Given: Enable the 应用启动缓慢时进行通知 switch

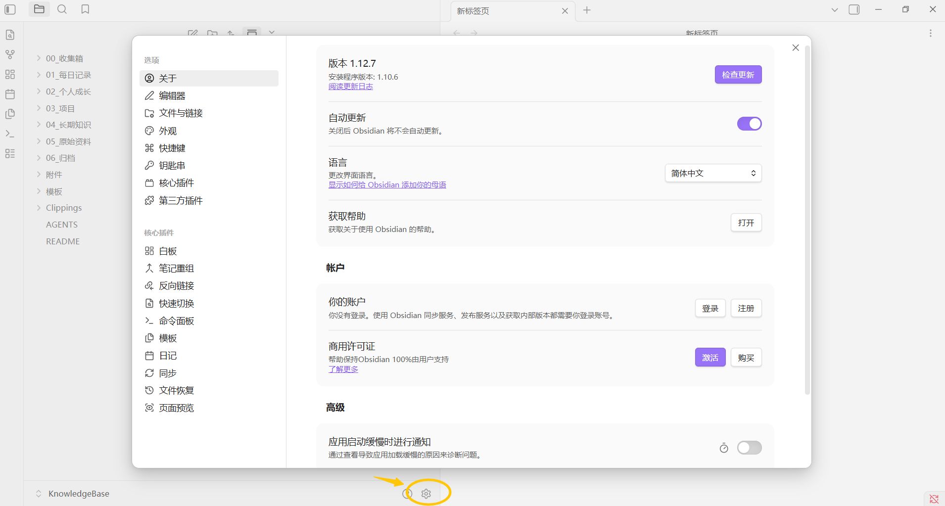Looking at the screenshot, I should (x=749, y=448).
